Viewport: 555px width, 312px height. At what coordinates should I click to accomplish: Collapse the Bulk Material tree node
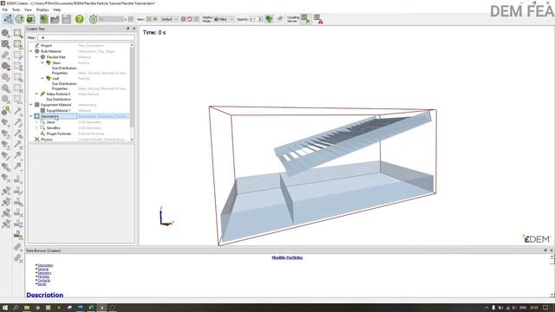pos(31,51)
